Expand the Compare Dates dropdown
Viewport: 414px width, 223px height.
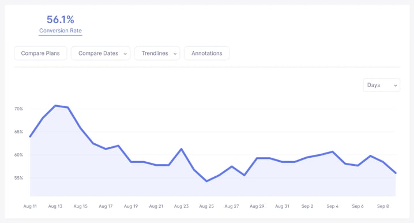point(100,53)
